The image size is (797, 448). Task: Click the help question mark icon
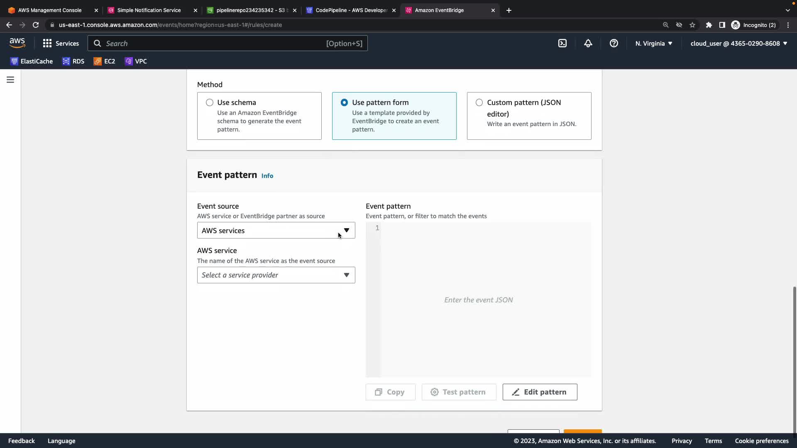tap(614, 43)
